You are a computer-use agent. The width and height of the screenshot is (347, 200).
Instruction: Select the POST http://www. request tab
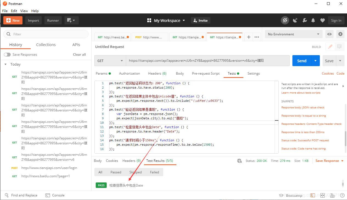click(x=150, y=37)
